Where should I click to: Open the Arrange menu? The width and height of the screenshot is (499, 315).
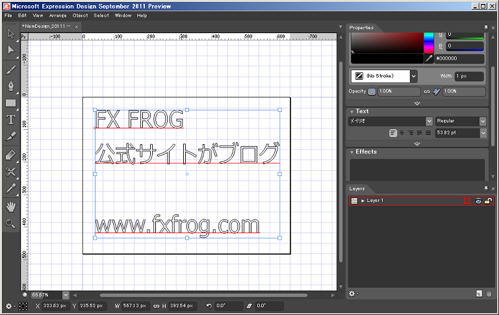58,15
